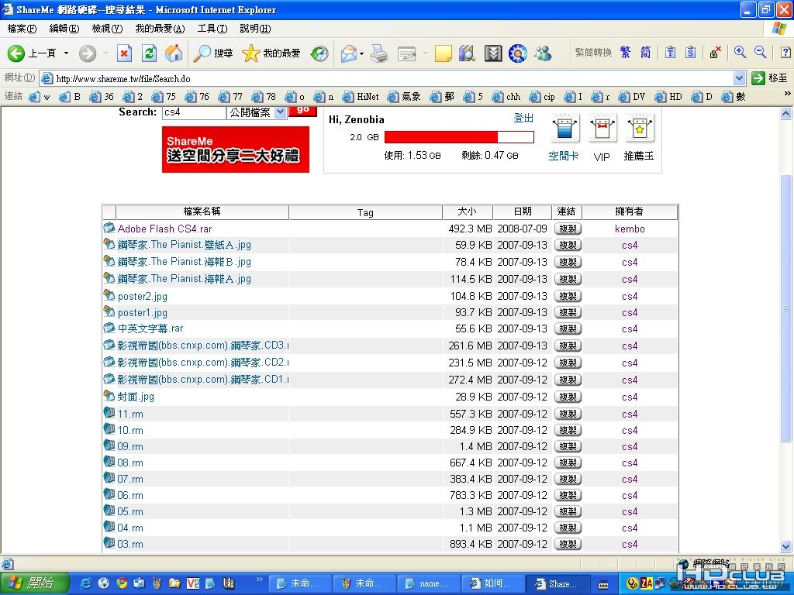Expand the 公開檔案 search scope dropdown
Viewport: 794px width, 595px height.
click(281, 112)
